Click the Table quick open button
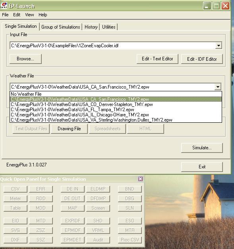Screen dimensions: 234x249 click(15, 208)
